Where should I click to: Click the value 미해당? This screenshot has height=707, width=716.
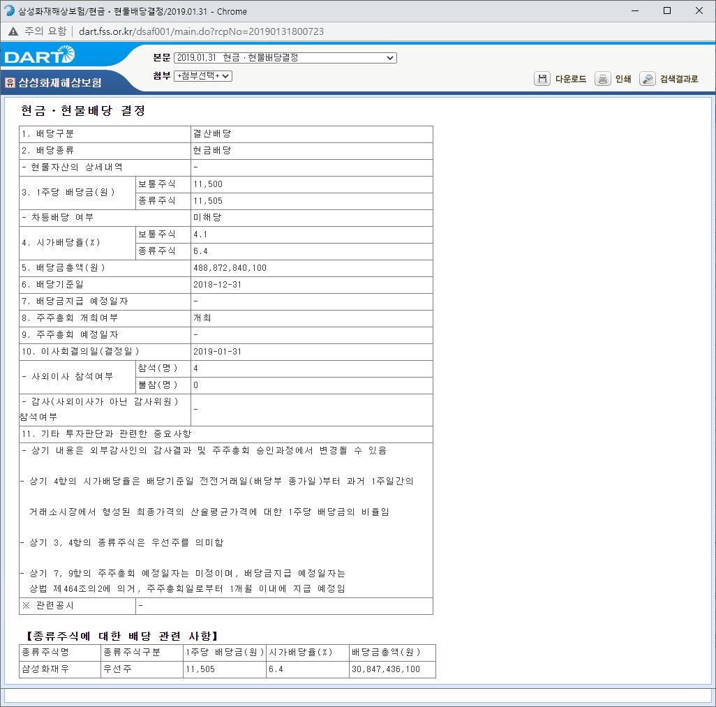pyautogui.click(x=207, y=217)
